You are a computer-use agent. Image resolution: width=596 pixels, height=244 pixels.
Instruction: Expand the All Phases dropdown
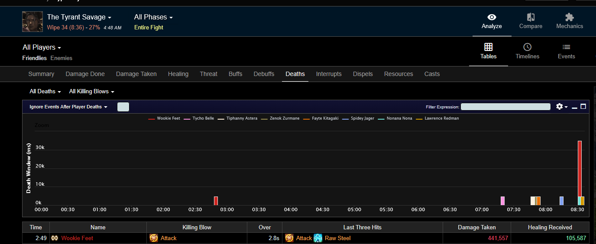pyautogui.click(x=153, y=17)
